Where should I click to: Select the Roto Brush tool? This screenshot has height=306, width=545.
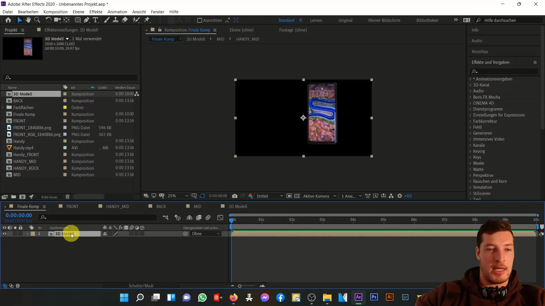point(136,20)
